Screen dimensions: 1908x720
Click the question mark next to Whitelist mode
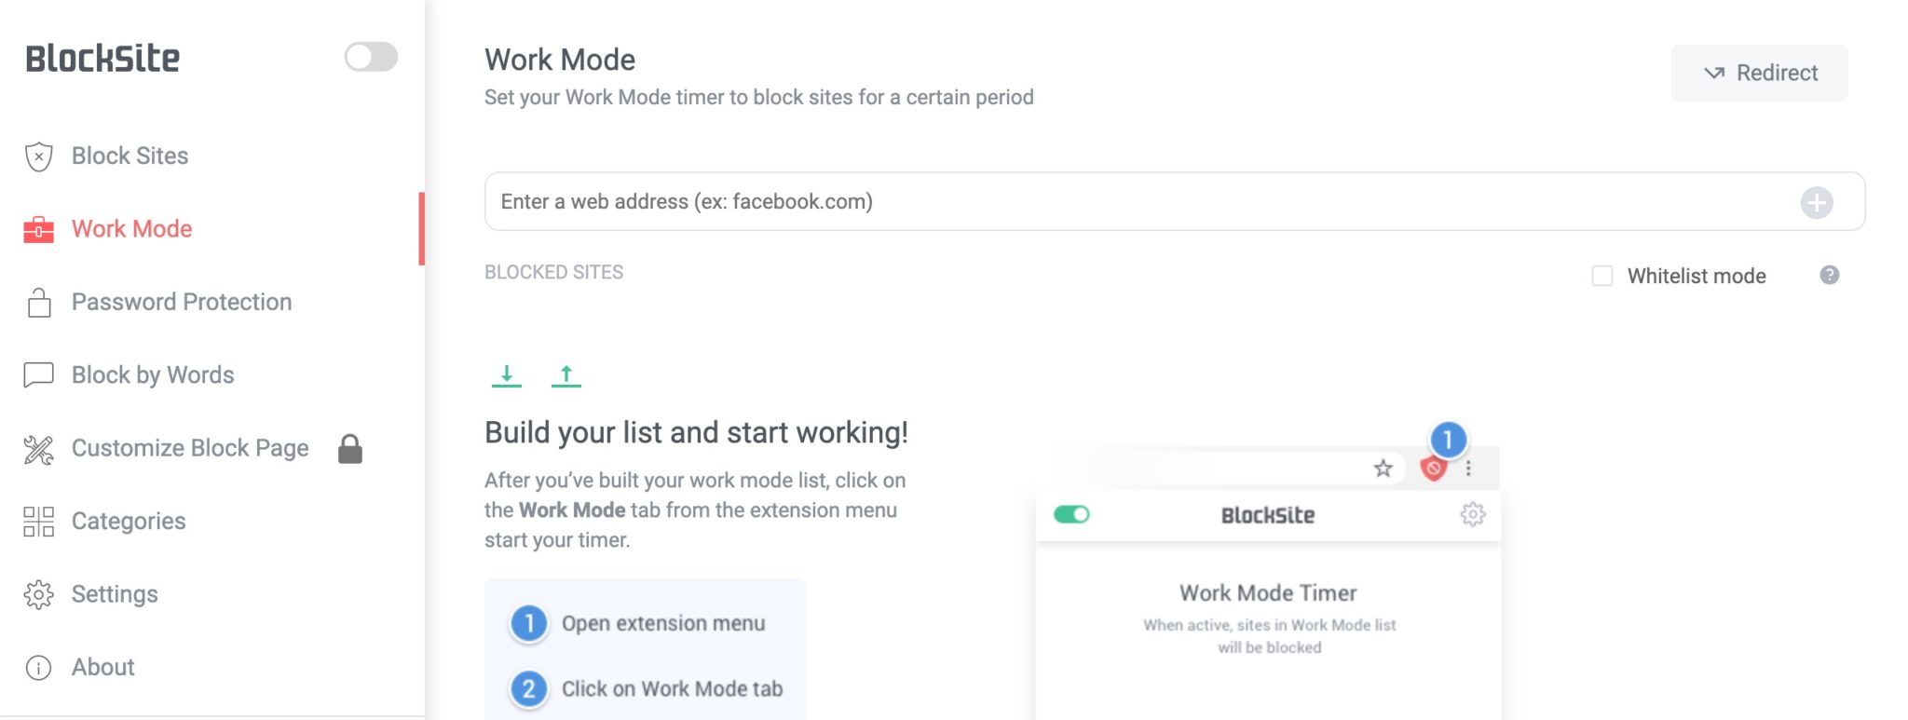coord(1829,275)
